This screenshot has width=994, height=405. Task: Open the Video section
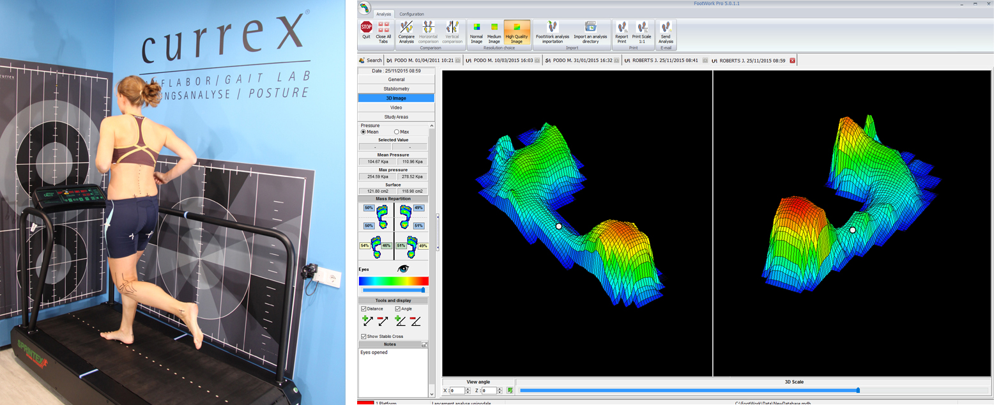[396, 108]
